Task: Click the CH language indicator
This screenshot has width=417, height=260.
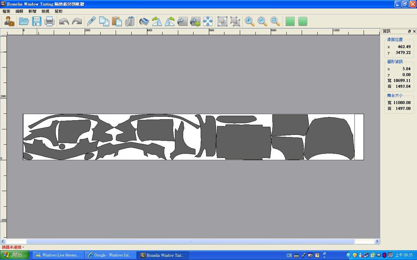Action: [x=289, y=256]
